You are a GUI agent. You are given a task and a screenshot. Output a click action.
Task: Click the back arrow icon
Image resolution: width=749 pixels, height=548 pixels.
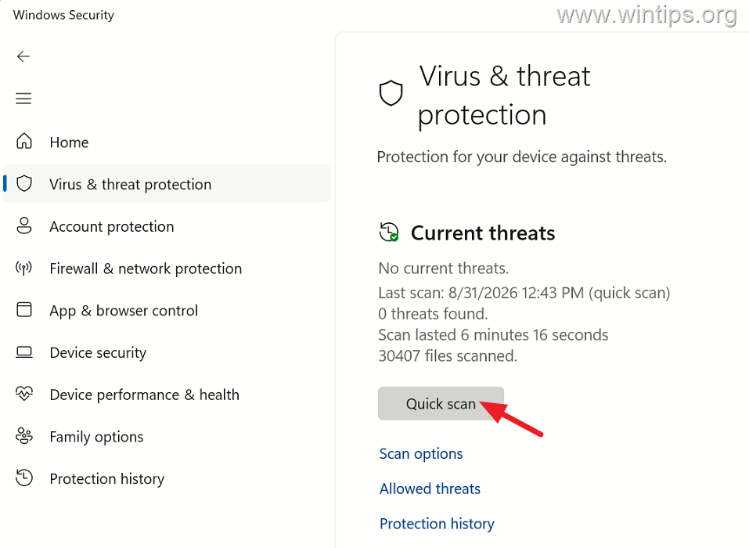(x=23, y=56)
